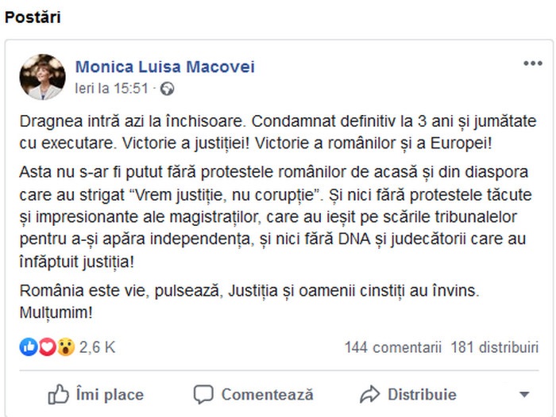Open Monica Luisa Macovei profile picture
This screenshot has width=556, height=417.
click(42, 77)
